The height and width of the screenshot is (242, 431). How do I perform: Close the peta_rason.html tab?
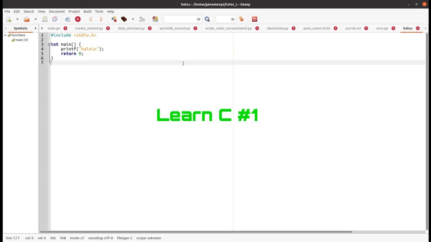(335, 28)
